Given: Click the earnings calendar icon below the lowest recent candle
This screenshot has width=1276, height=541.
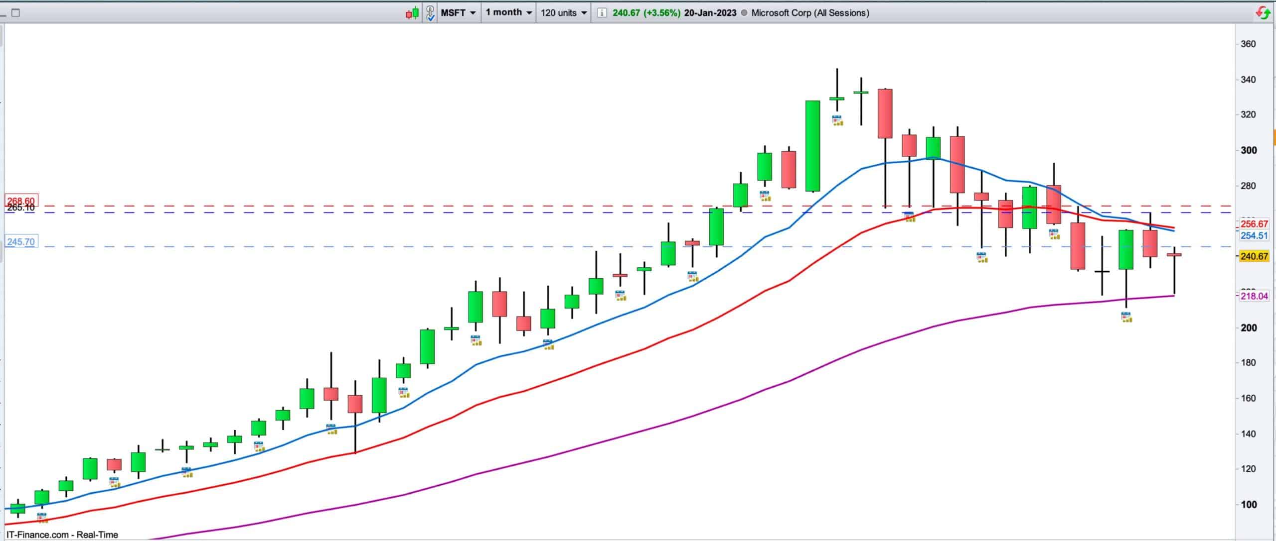Looking at the screenshot, I should 1126,317.
